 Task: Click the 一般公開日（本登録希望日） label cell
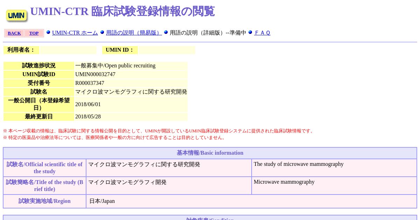39,104
